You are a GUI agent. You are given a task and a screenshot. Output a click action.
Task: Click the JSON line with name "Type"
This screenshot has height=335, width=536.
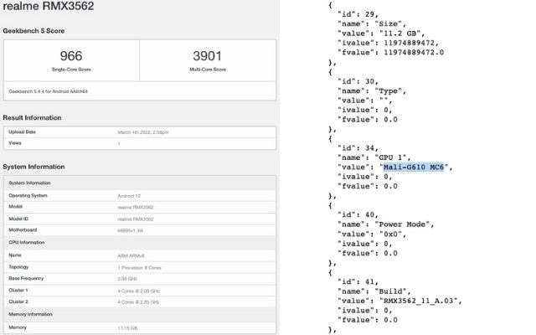[x=372, y=91]
